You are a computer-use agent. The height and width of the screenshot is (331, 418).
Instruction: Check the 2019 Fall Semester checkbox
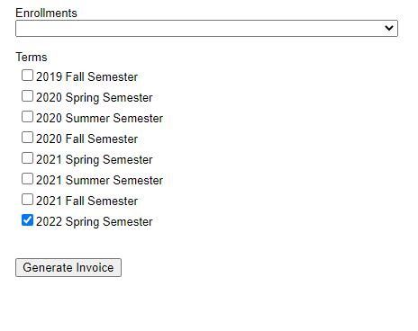coord(27,76)
